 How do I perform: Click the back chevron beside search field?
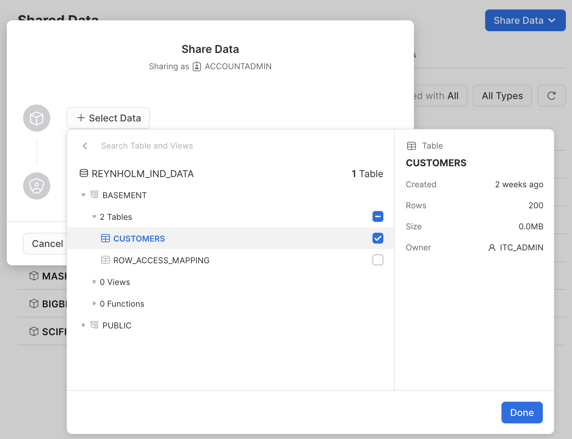85,146
